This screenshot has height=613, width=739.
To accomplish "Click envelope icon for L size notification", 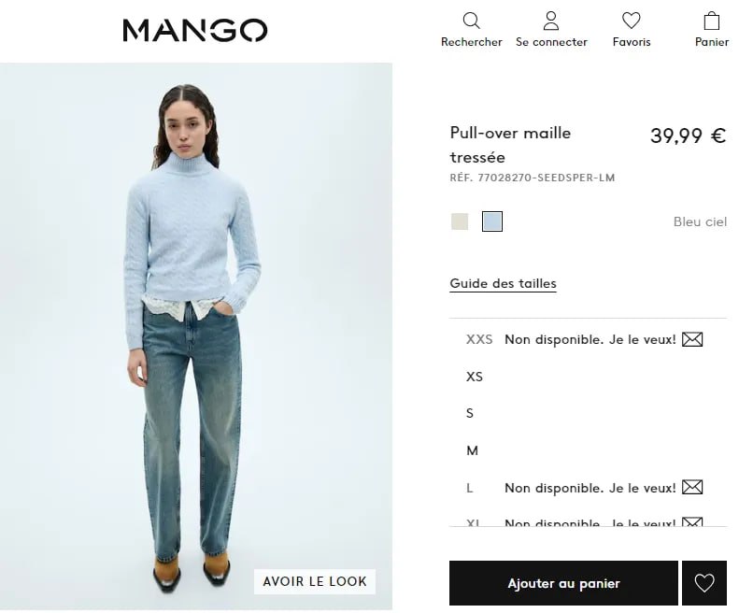I will coord(692,487).
